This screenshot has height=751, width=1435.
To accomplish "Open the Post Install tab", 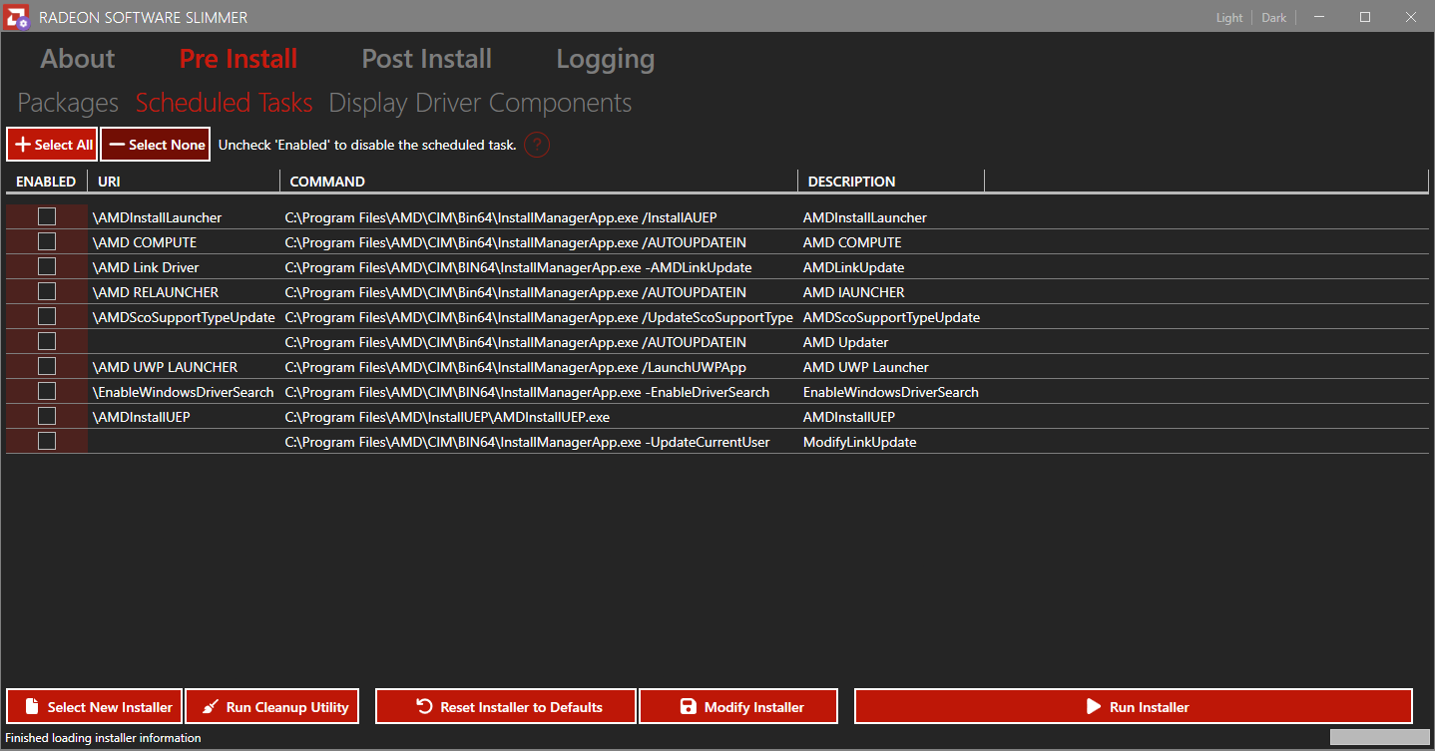I will point(427,59).
